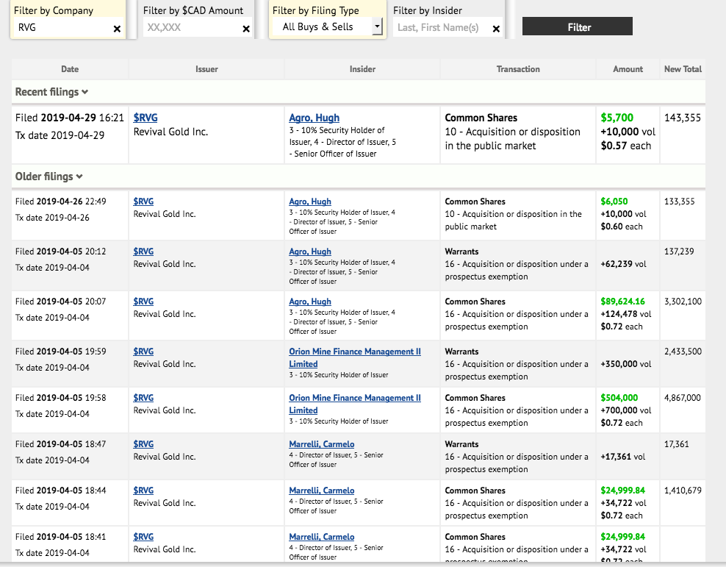Open Orion Mine Finance link in 19:58 filing
Image resolution: width=726 pixels, height=567 pixels.
[x=354, y=398]
